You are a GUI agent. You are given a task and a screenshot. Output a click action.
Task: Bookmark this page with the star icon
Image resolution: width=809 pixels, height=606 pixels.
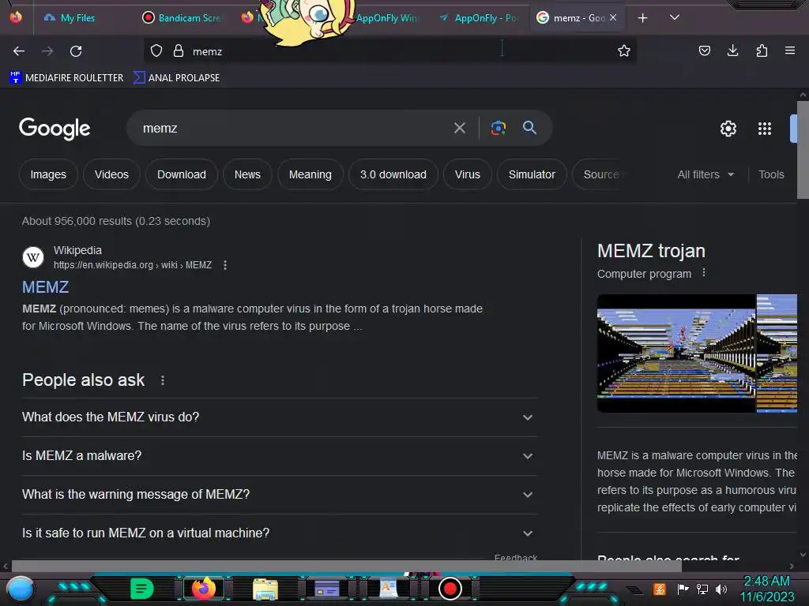624,51
